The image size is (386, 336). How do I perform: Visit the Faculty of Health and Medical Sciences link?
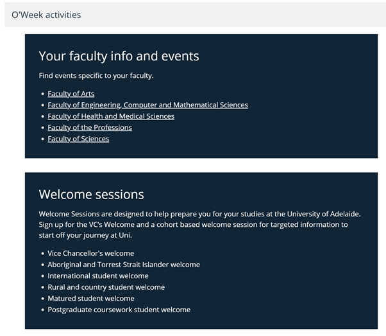tap(111, 116)
